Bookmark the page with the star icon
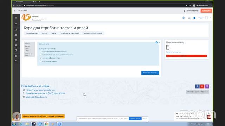This screenshot has height=126, width=225. click(x=190, y=6)
